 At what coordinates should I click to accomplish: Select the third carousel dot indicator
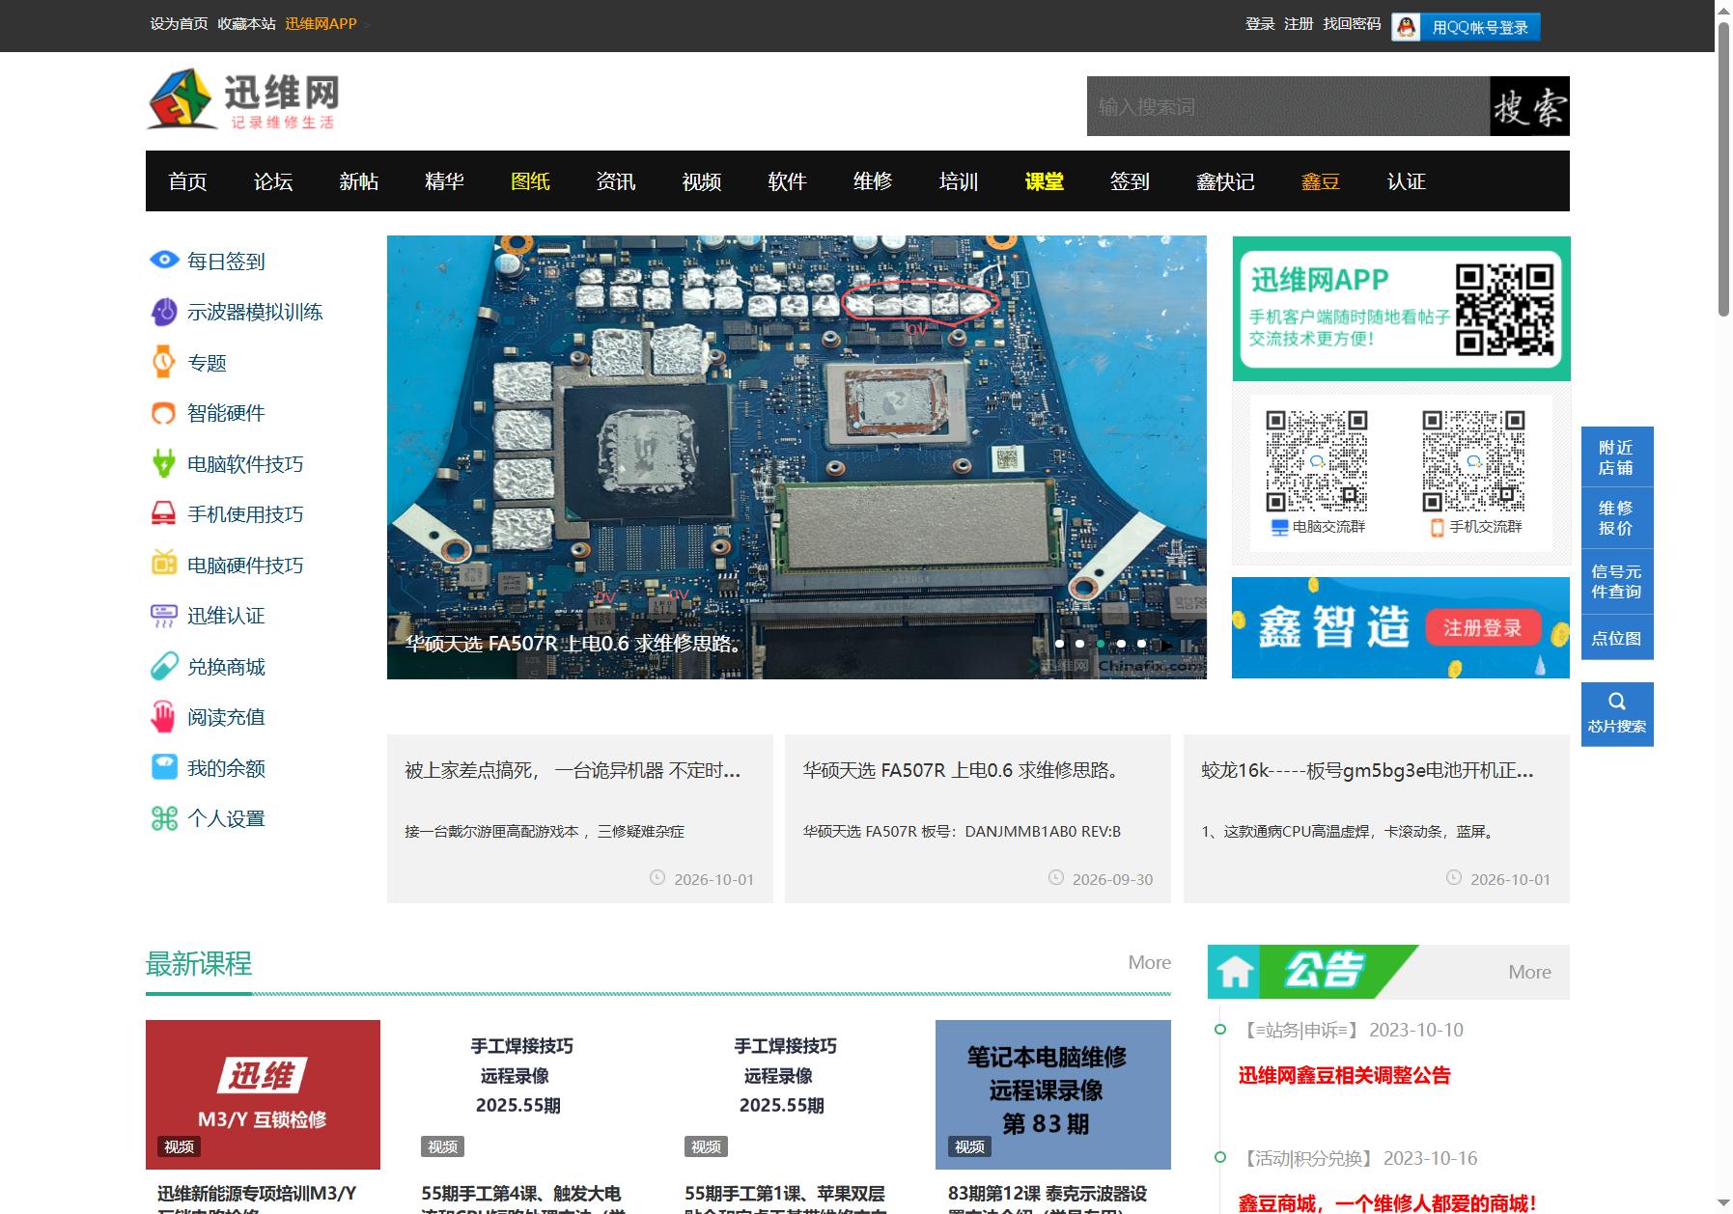pos(1101,643)
